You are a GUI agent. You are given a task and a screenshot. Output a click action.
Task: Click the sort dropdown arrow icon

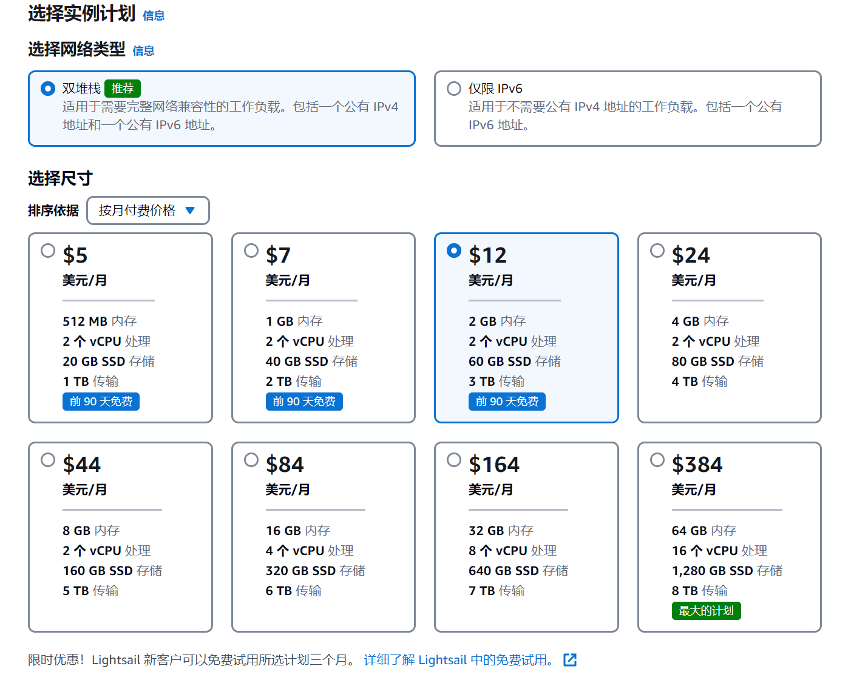click(190, 210)
